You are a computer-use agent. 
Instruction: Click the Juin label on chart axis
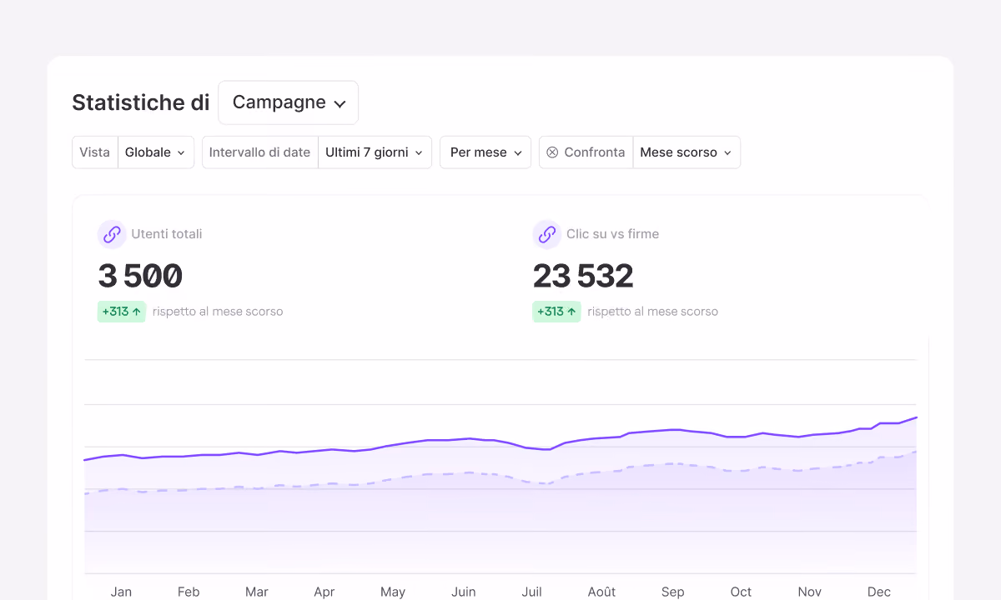(x=464, y=592)
